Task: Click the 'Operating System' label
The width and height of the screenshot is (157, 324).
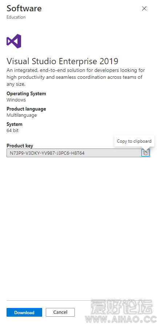Action: [26, 94]
